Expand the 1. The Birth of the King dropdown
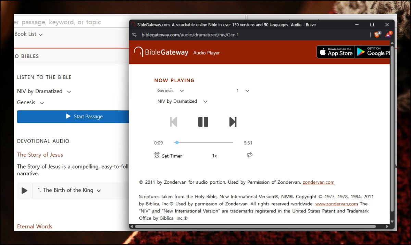This screenshot has width=411, height=245. pyautogui.click(x=69, y=191)
